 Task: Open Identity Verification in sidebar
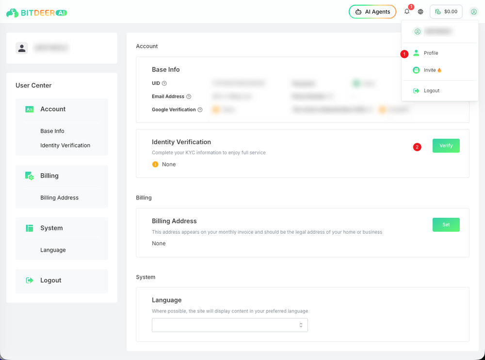tap(65, 145)
